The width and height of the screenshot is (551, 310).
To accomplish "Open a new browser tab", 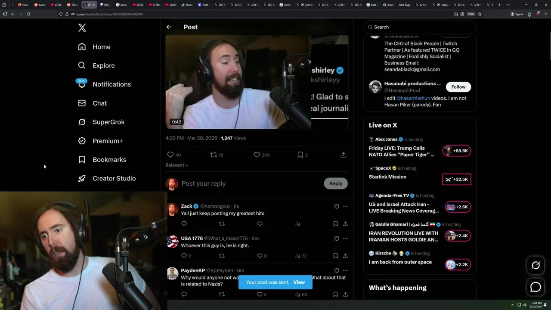I will 499,5.
